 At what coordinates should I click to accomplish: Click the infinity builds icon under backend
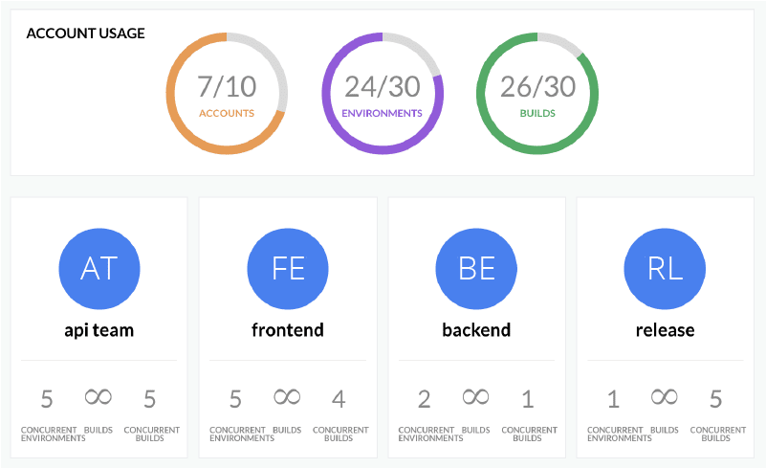(476, 396)
